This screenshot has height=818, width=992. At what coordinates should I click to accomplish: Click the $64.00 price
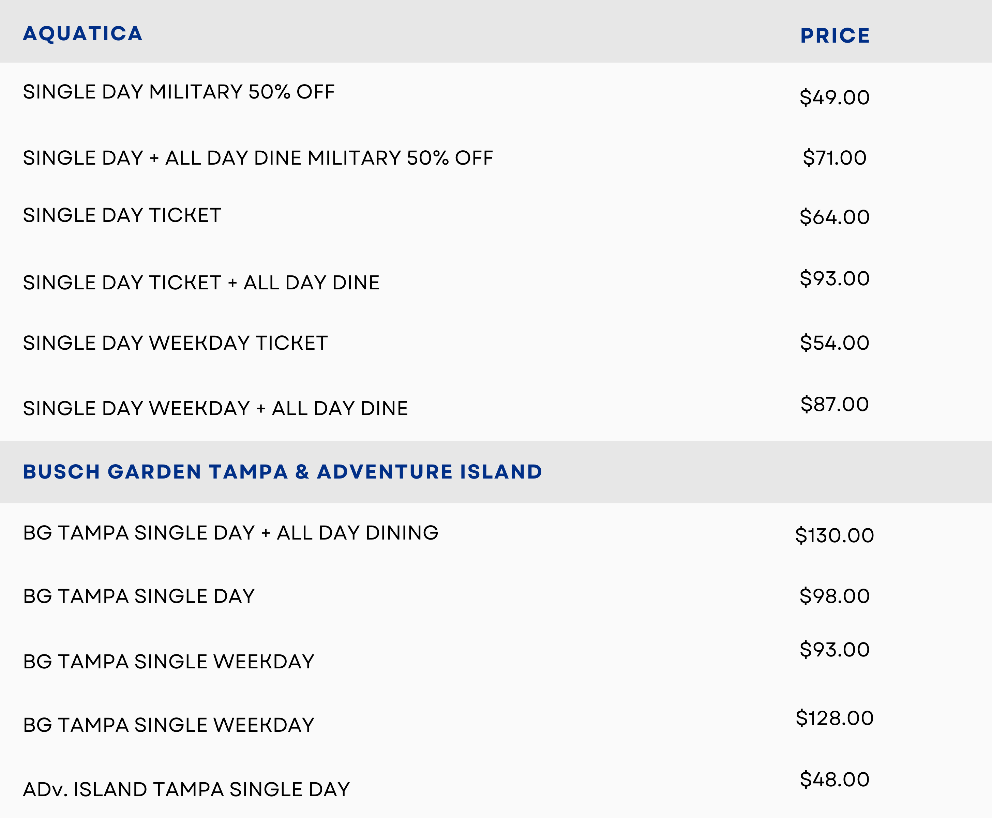click(835, 217)
